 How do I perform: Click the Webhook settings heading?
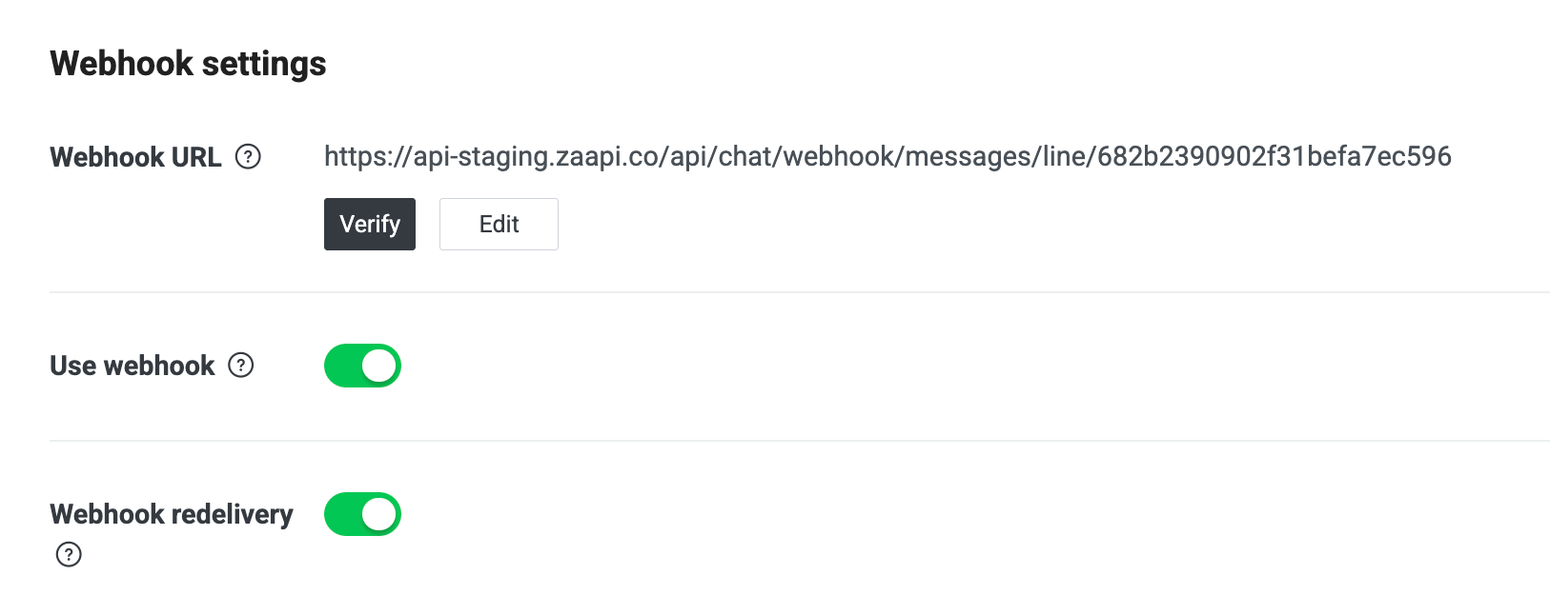[188, 64]
